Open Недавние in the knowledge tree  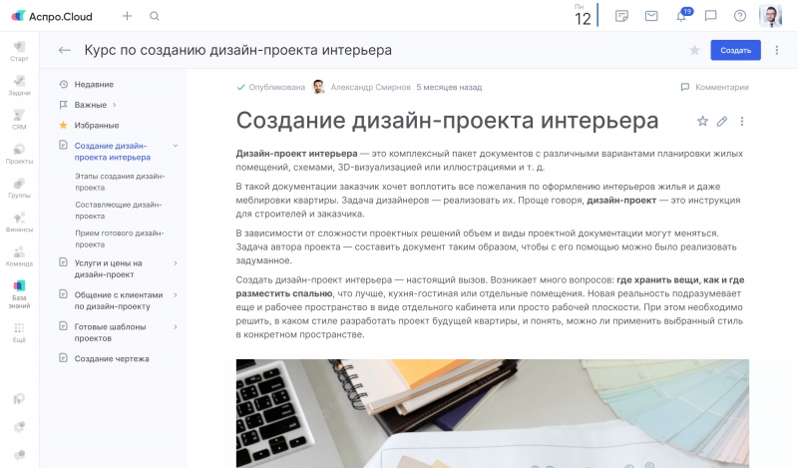click(94, 85)
